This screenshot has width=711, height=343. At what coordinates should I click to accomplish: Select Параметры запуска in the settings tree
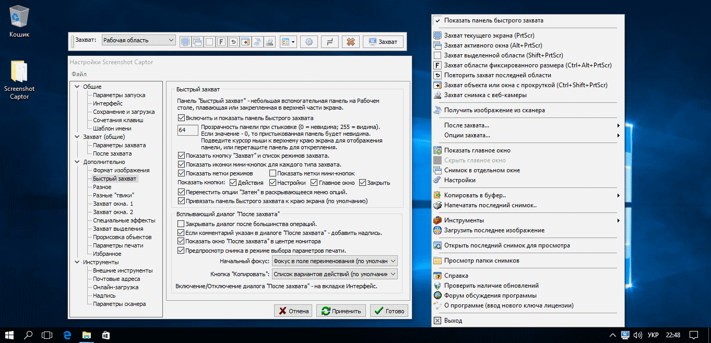click(x=119, y=95)
